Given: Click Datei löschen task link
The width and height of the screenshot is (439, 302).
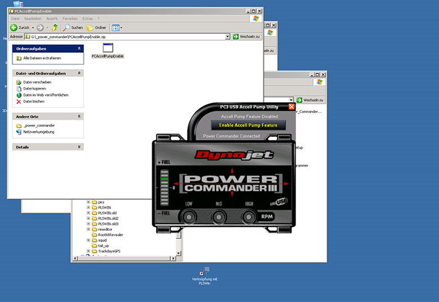Looking at the screenshot, I should click(34, 101).
